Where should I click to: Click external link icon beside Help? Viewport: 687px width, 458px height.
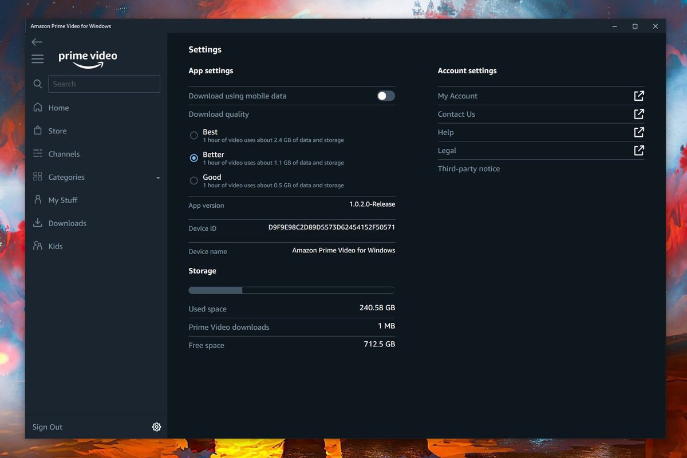639,132
